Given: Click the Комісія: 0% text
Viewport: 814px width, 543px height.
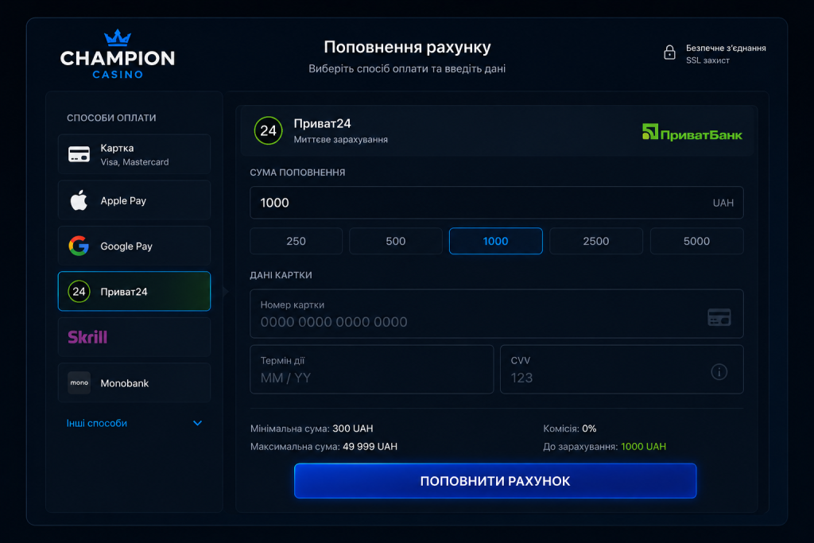Looking at the screenshot, I should [569, 429].
